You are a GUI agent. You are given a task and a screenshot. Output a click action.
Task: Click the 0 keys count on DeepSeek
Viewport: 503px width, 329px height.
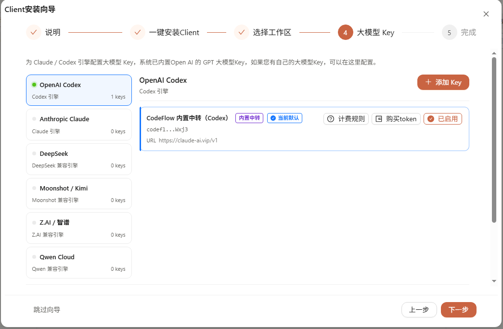coord(118,166)
